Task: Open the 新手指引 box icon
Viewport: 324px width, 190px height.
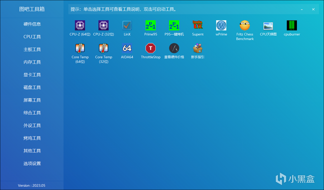Action: [x=198, y=48]
